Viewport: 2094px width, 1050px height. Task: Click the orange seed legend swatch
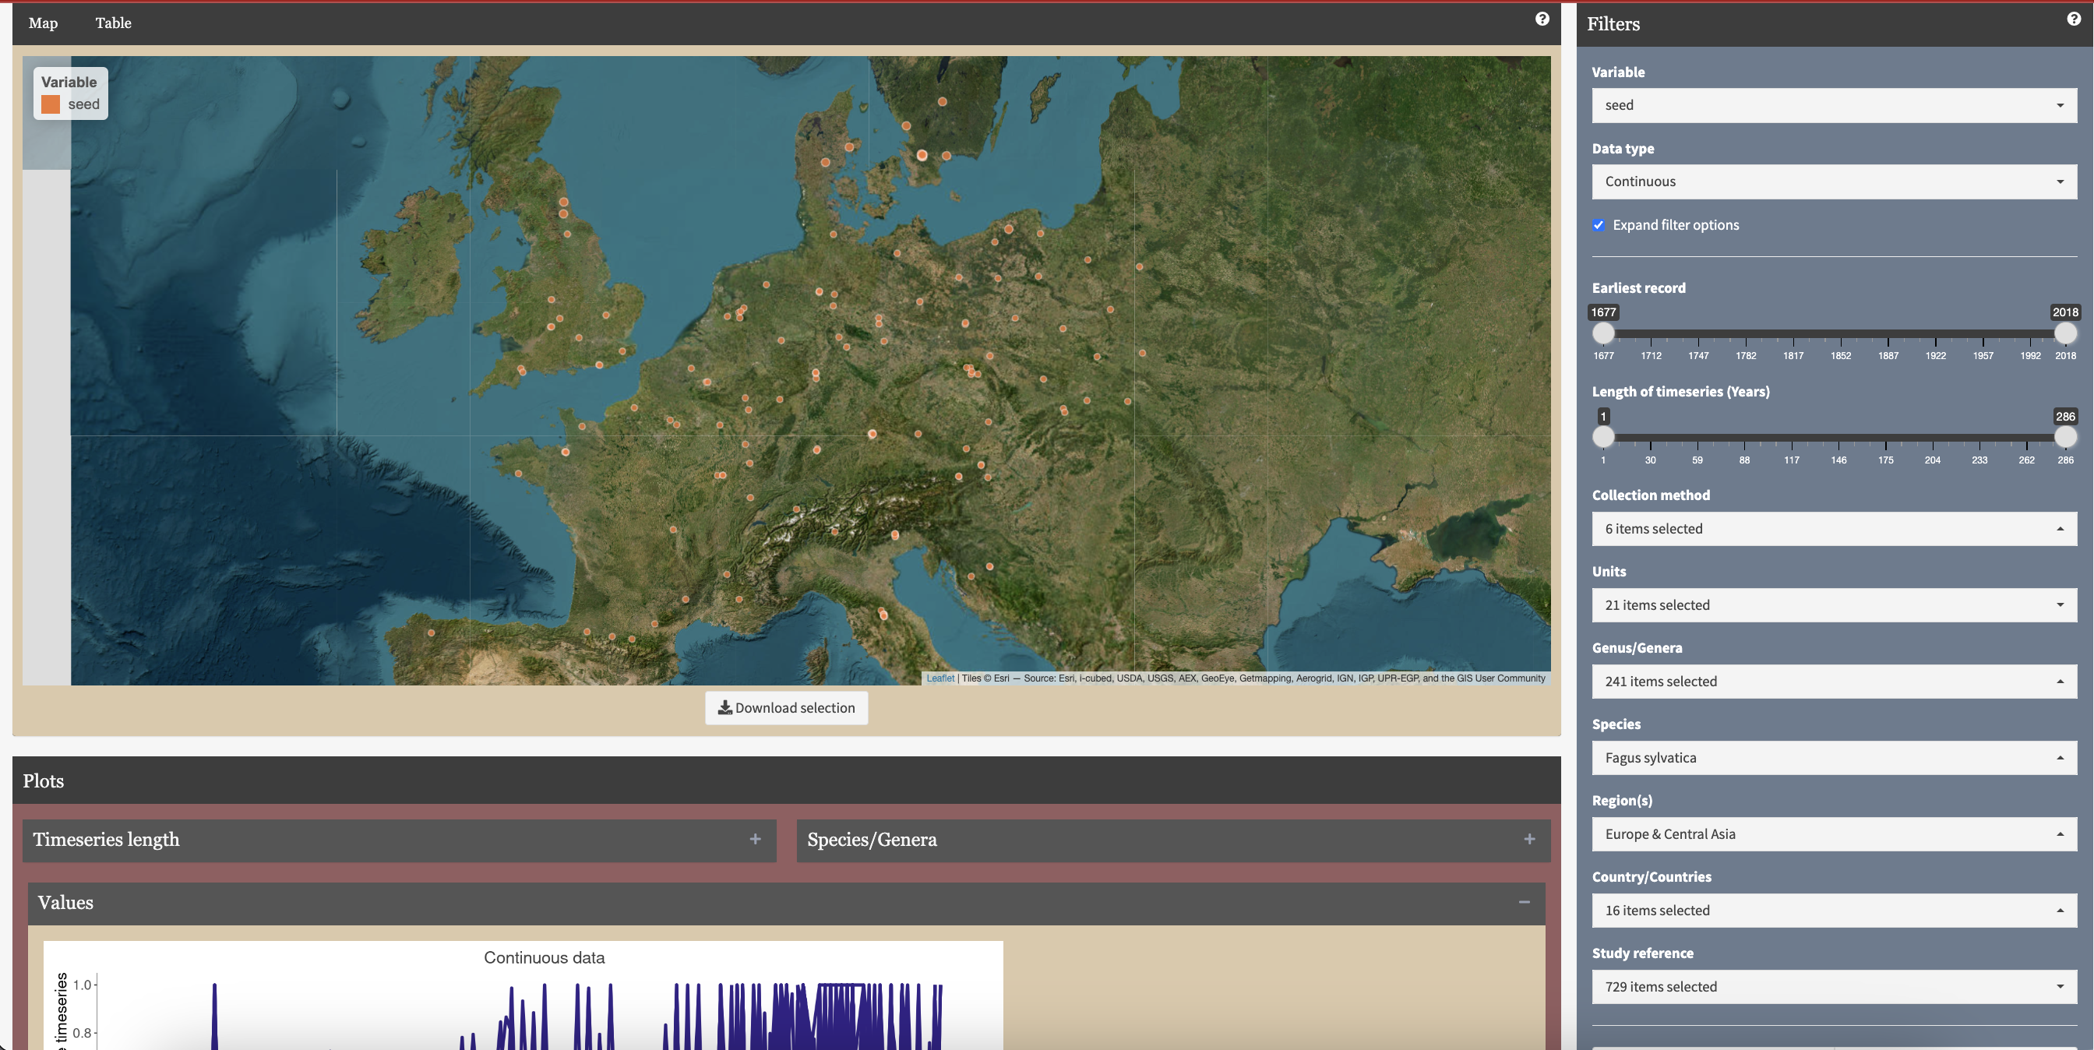click(x=51, y=104)
